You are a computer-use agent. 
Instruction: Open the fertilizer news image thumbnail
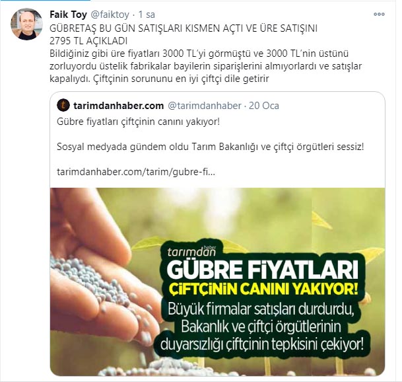(217, 282)
